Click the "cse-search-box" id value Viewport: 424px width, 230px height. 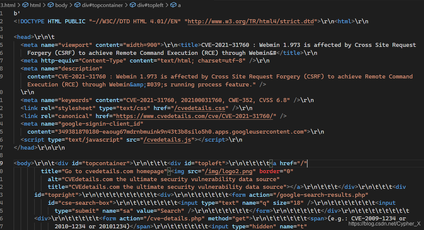(x=87, y=203)
